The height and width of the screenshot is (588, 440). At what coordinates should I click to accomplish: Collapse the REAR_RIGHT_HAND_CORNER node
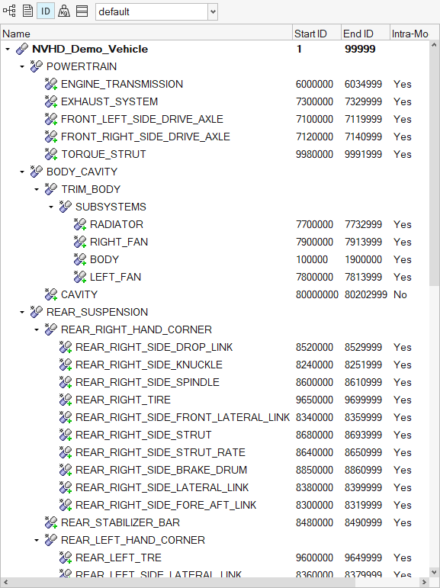37,330
